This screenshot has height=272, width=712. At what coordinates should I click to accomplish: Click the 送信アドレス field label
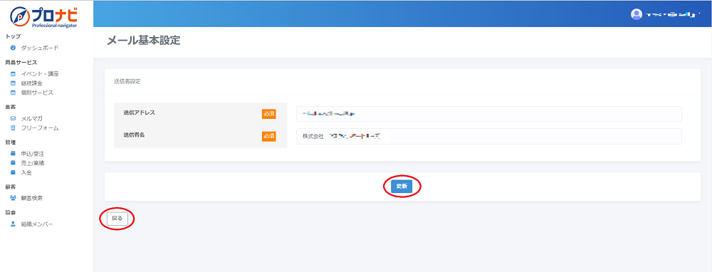tap(139, 113)
